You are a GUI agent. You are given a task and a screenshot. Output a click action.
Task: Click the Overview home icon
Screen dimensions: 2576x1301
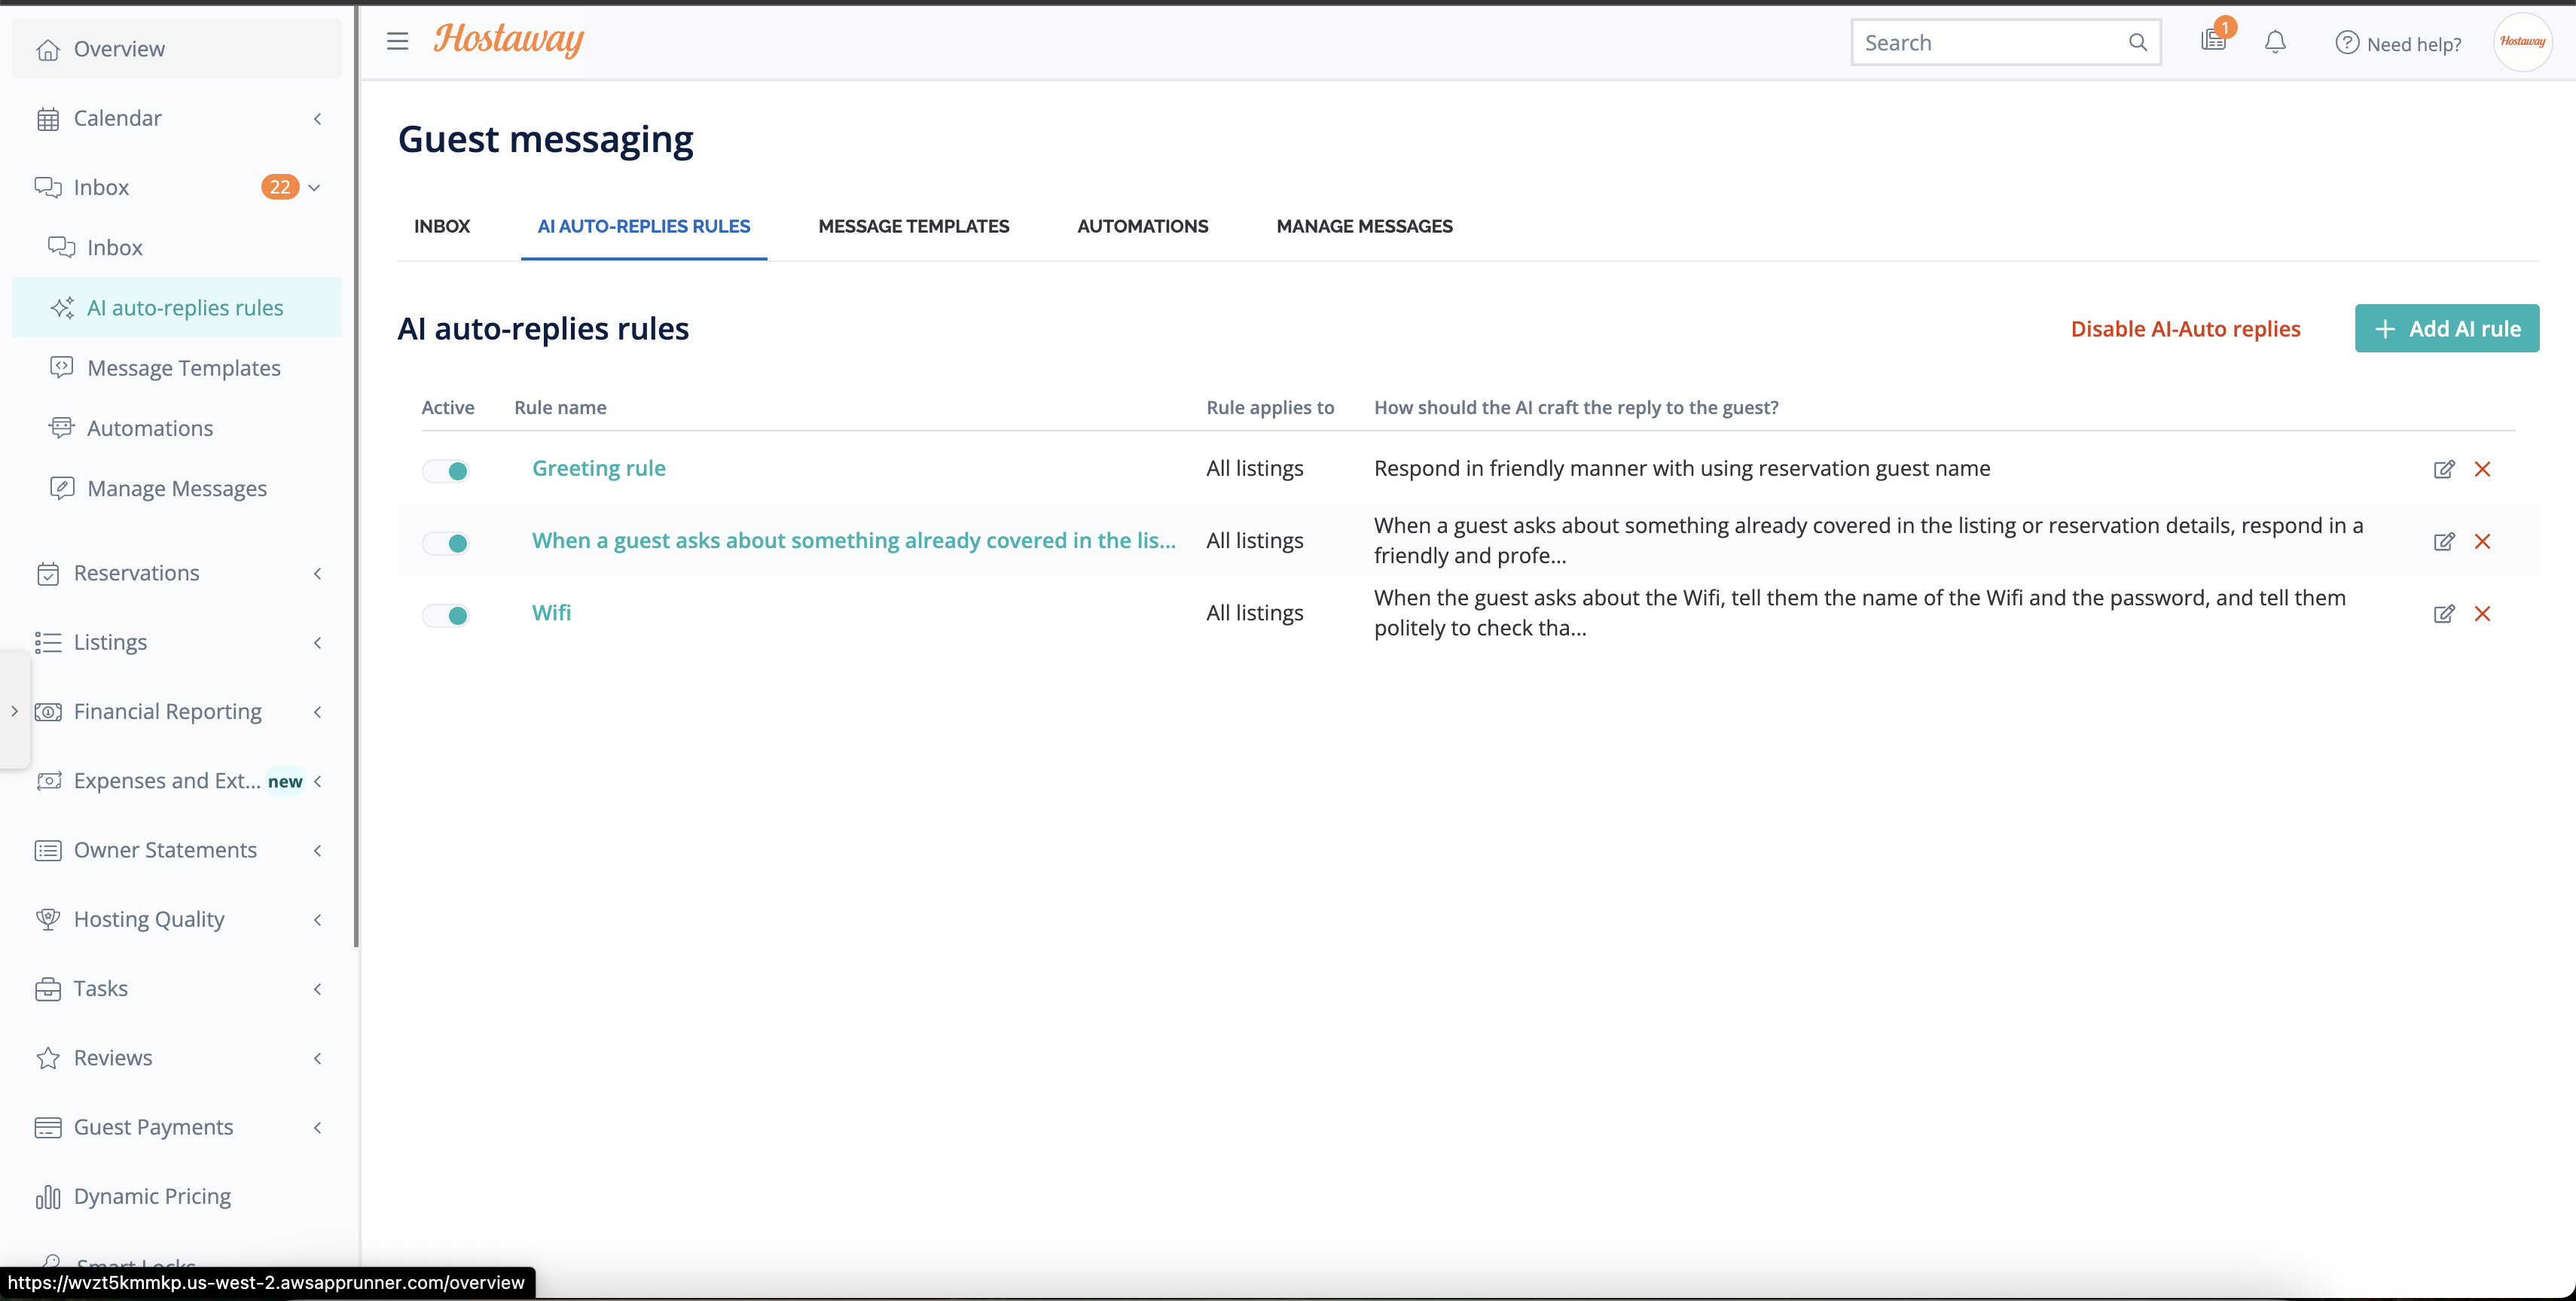pos(47,49)
